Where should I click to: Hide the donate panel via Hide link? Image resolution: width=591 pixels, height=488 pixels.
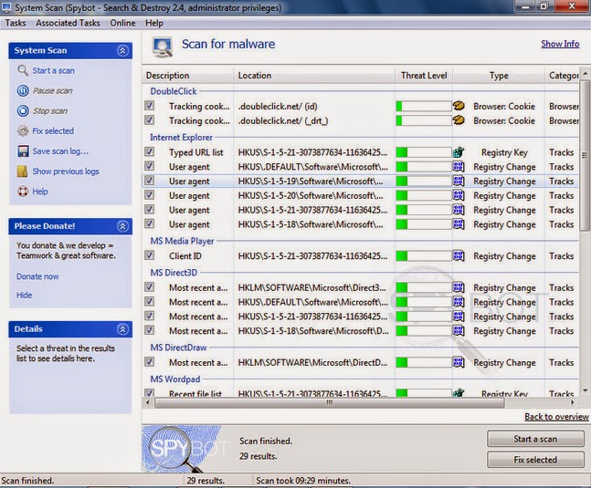[24, 295]
